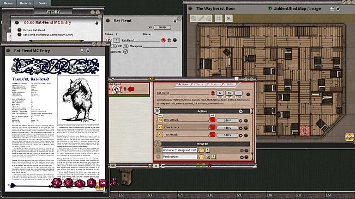Roll Tail Attack damage 1d8 S
355x199 pixels.
pyautogui.click(x=227, y=135)
